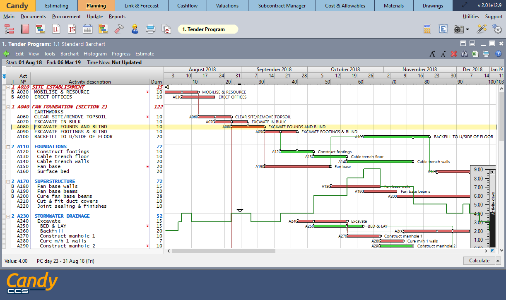Screen dimensions: 506x300
Task: Open the orange split barchart icon
Action: (x=103, y=29)
